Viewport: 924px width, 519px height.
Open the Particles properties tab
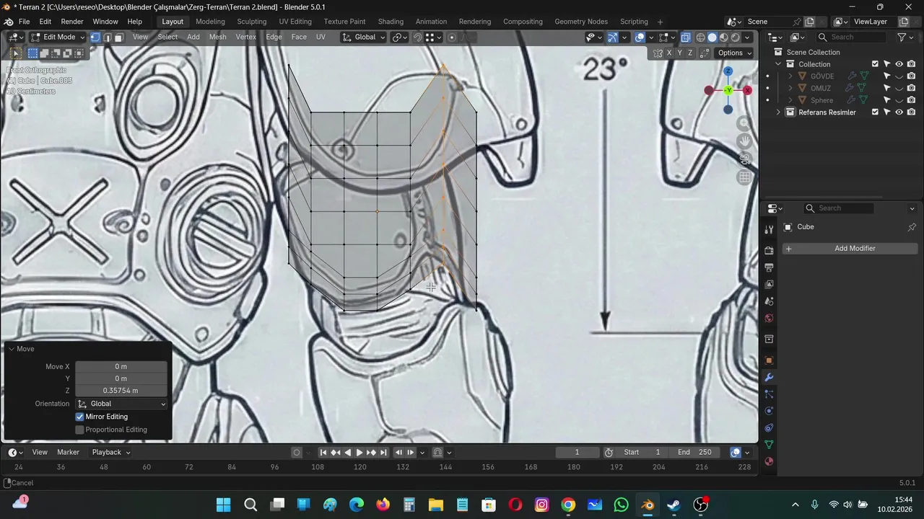(769, 394)
